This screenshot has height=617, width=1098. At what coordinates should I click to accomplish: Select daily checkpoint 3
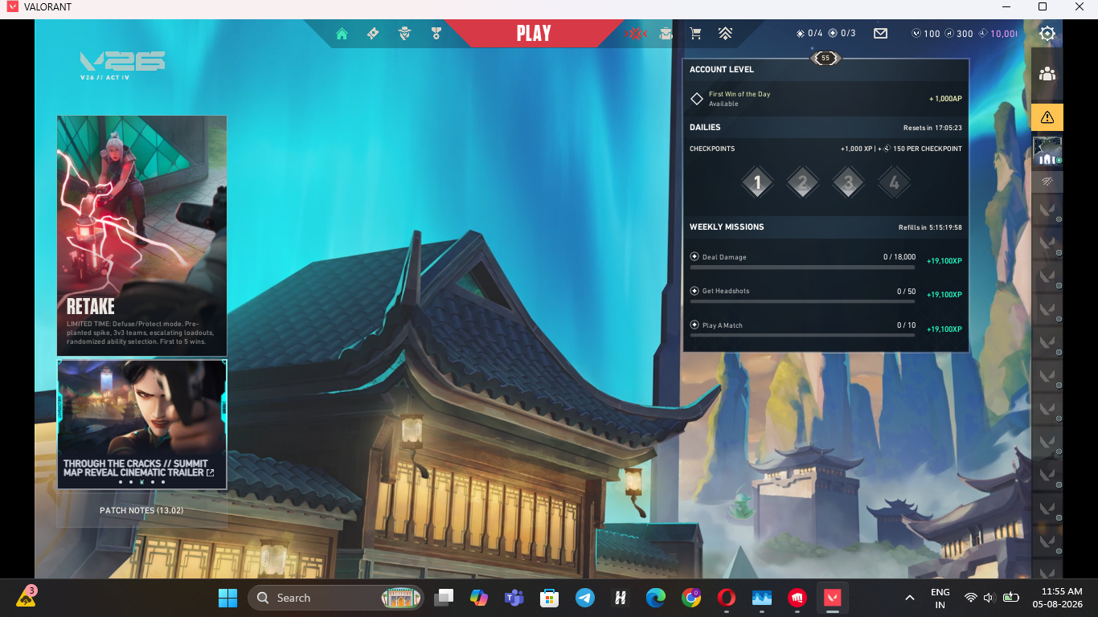[848, 183]
